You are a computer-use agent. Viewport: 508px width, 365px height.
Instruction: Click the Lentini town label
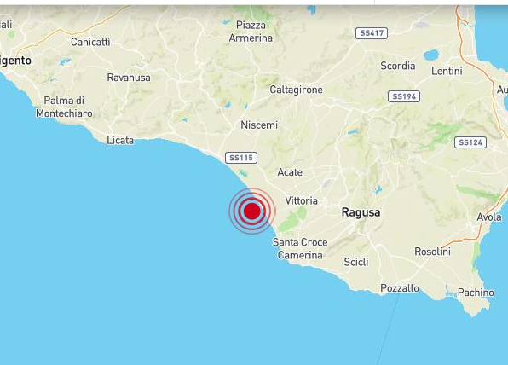click(447, 71)
